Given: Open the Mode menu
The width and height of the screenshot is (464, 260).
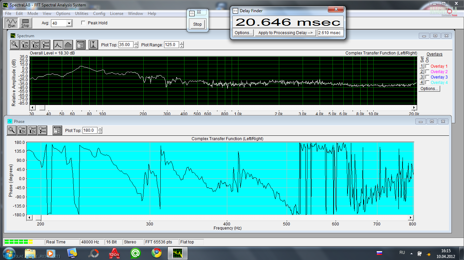Looking at the screenshot, I should 33,14.
